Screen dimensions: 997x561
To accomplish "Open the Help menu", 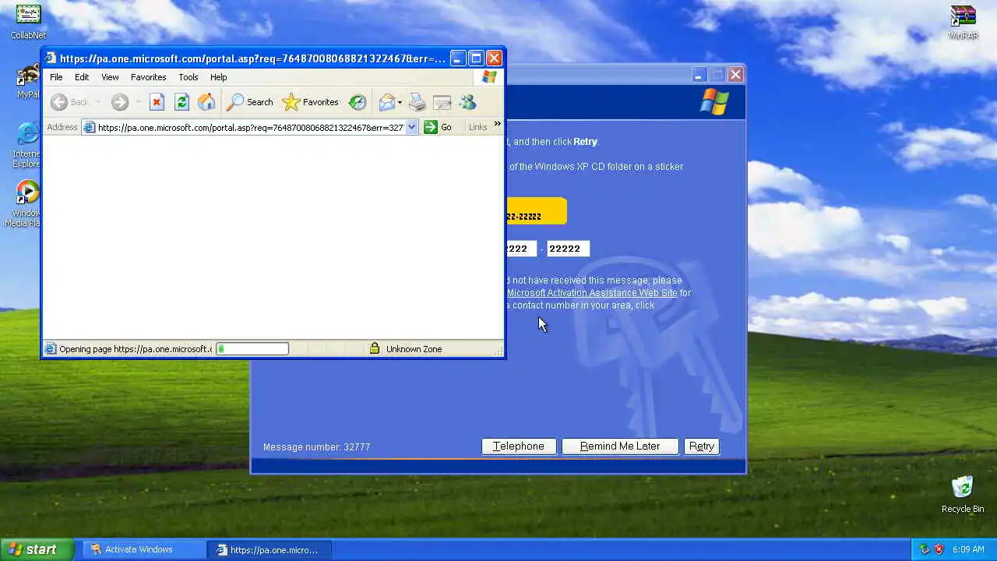I will pyautogui.click(x=218, y=77).
